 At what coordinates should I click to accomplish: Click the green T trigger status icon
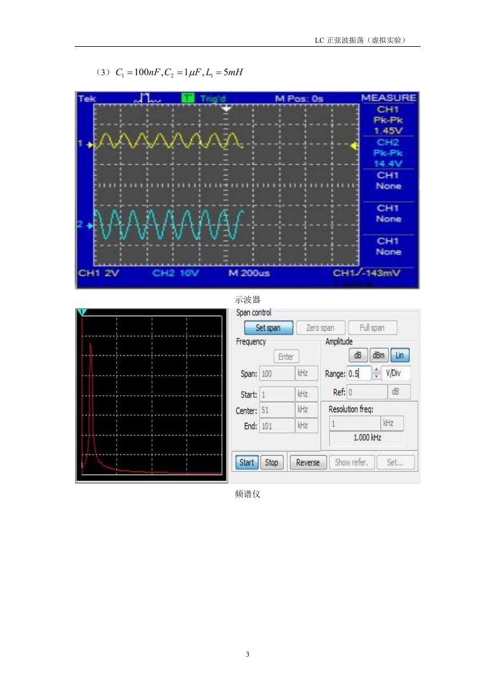click(187, 98)
